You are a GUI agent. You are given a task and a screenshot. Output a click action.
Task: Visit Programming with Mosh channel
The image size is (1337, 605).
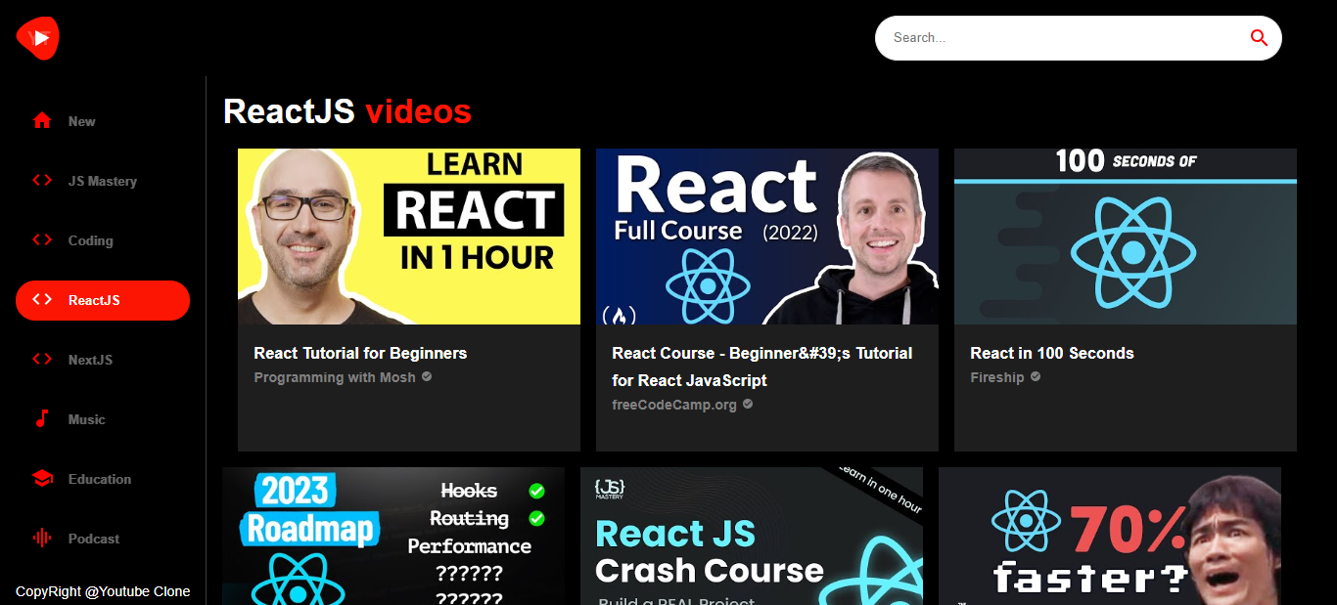click(335, 377)
